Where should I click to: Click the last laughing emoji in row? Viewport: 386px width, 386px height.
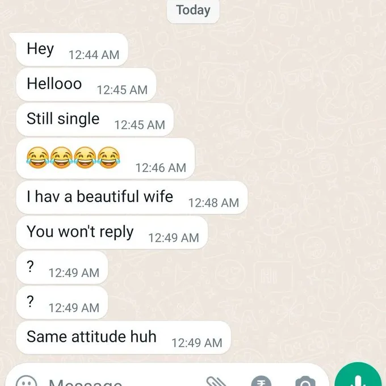(x=108, y=158)
